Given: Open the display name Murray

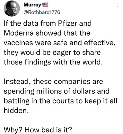Looking at the screenshot, I should click(x=32, y=5).
